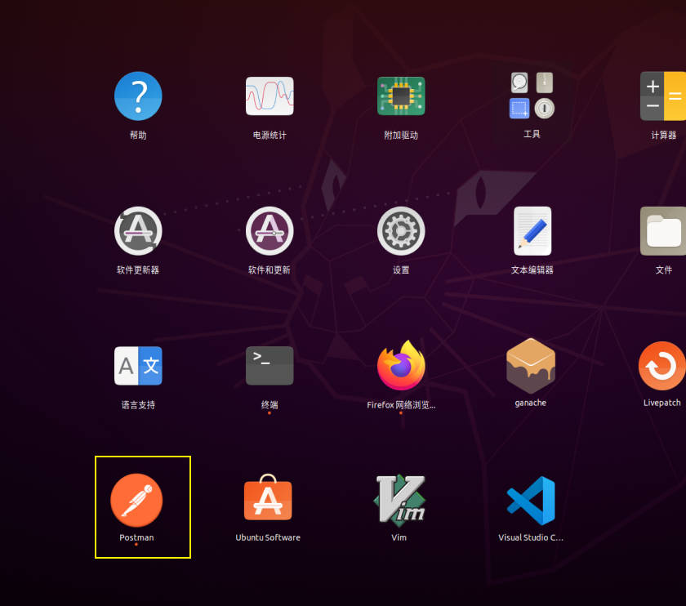This screenshot has height=606, width=686.
Task: Launch Firefox 网络浏览器 icon
Action: point(401,365)
